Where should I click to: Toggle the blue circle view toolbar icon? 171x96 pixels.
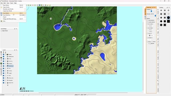coord(40,5)
